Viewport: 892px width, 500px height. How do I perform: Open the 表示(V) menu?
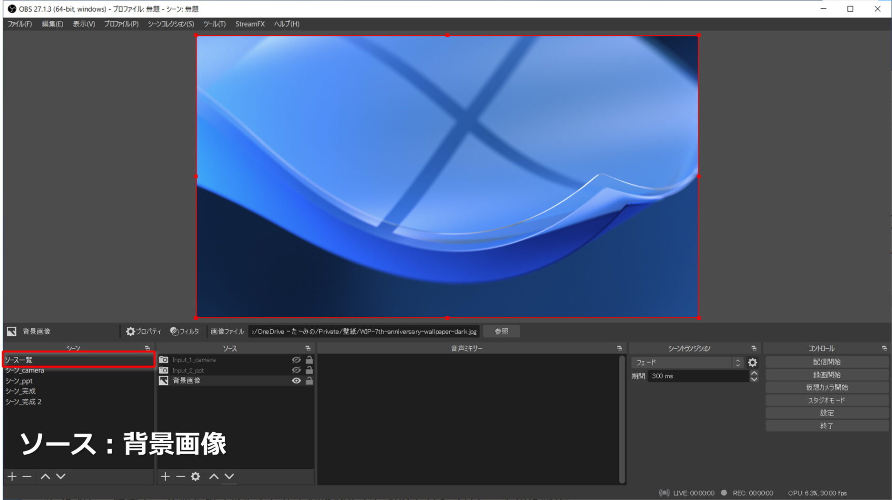pos(84,24)
